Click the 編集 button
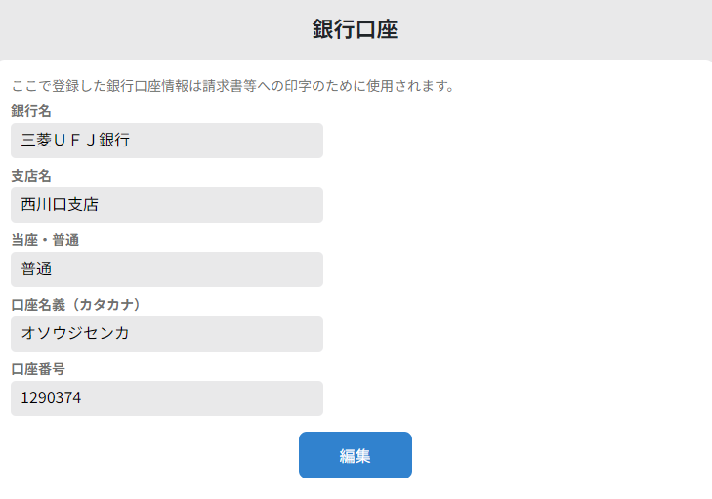712x499 pixels. click(x=355, y=455)
